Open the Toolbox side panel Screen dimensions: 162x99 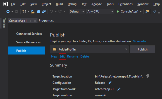(4, 23)
